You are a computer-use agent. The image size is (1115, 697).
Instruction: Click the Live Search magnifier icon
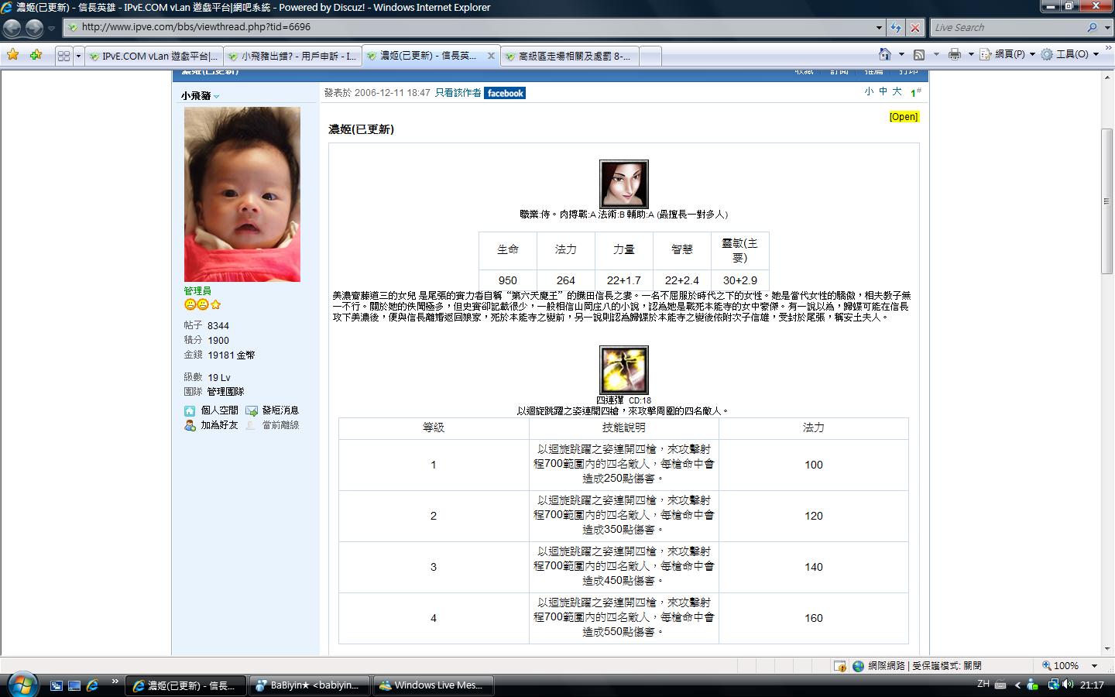click(1092, 27)
